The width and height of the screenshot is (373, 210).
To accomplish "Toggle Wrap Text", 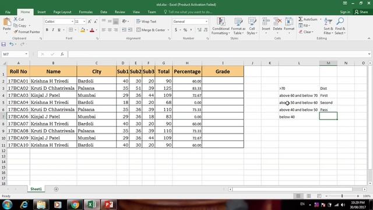I will [x=146, y=22].
